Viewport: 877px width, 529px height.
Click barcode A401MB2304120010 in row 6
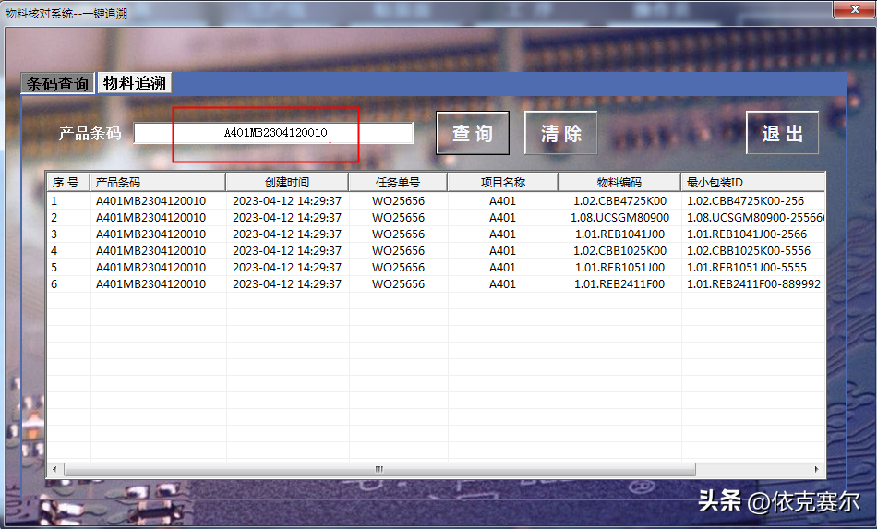coord(151,284)
